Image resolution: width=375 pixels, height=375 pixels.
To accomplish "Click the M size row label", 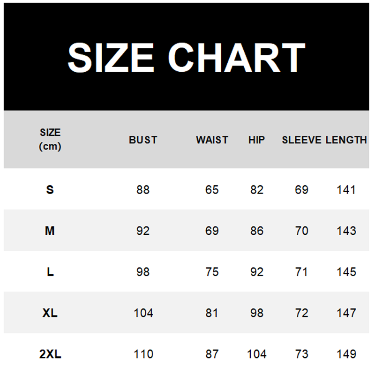I will [50, 231].
